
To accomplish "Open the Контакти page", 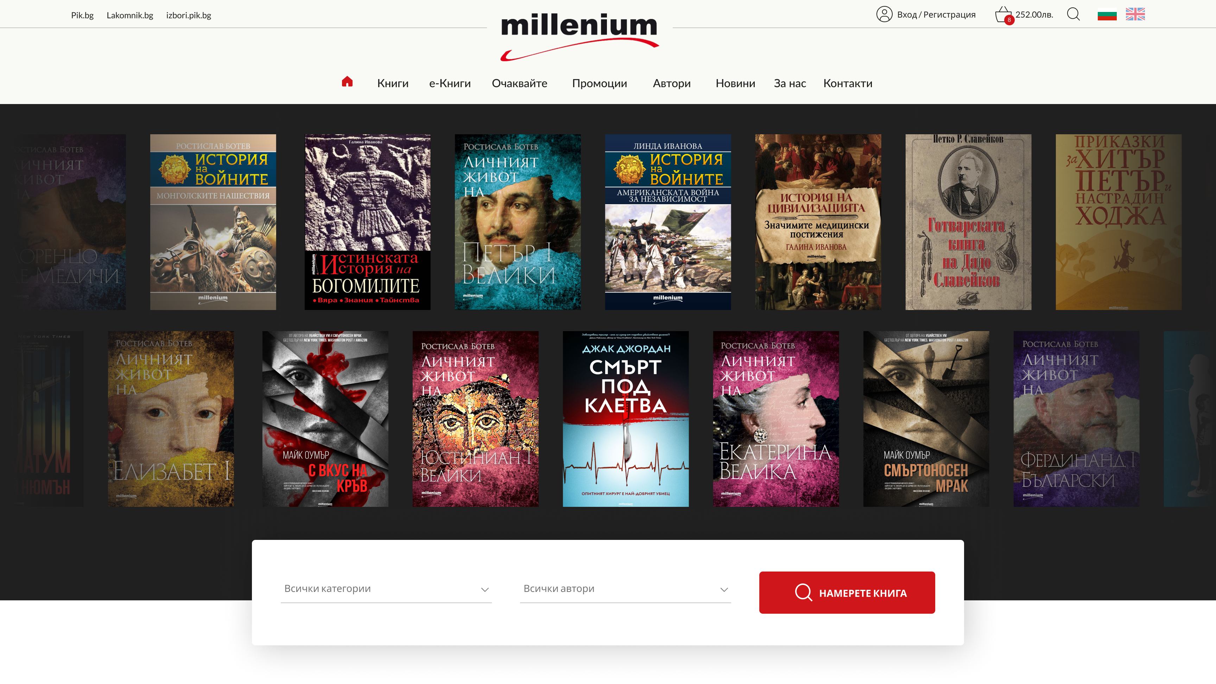I will [x=847, y=84].
